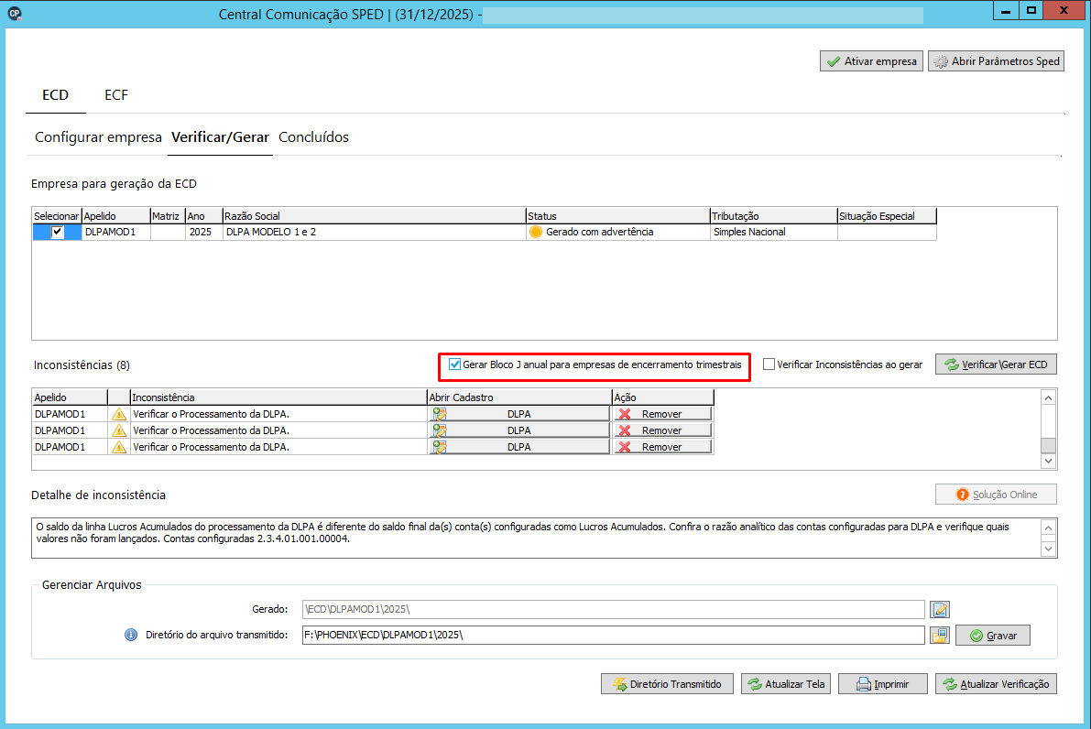The width and height of the screenshot is (1091, 729).
Task: Switch to the ECF tab
Action: [x=116, y=95]
